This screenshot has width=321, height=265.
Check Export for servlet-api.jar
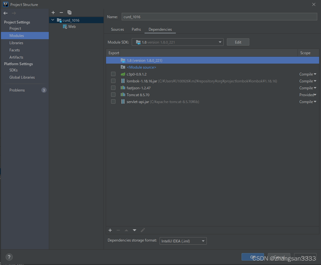click(113, 102)
